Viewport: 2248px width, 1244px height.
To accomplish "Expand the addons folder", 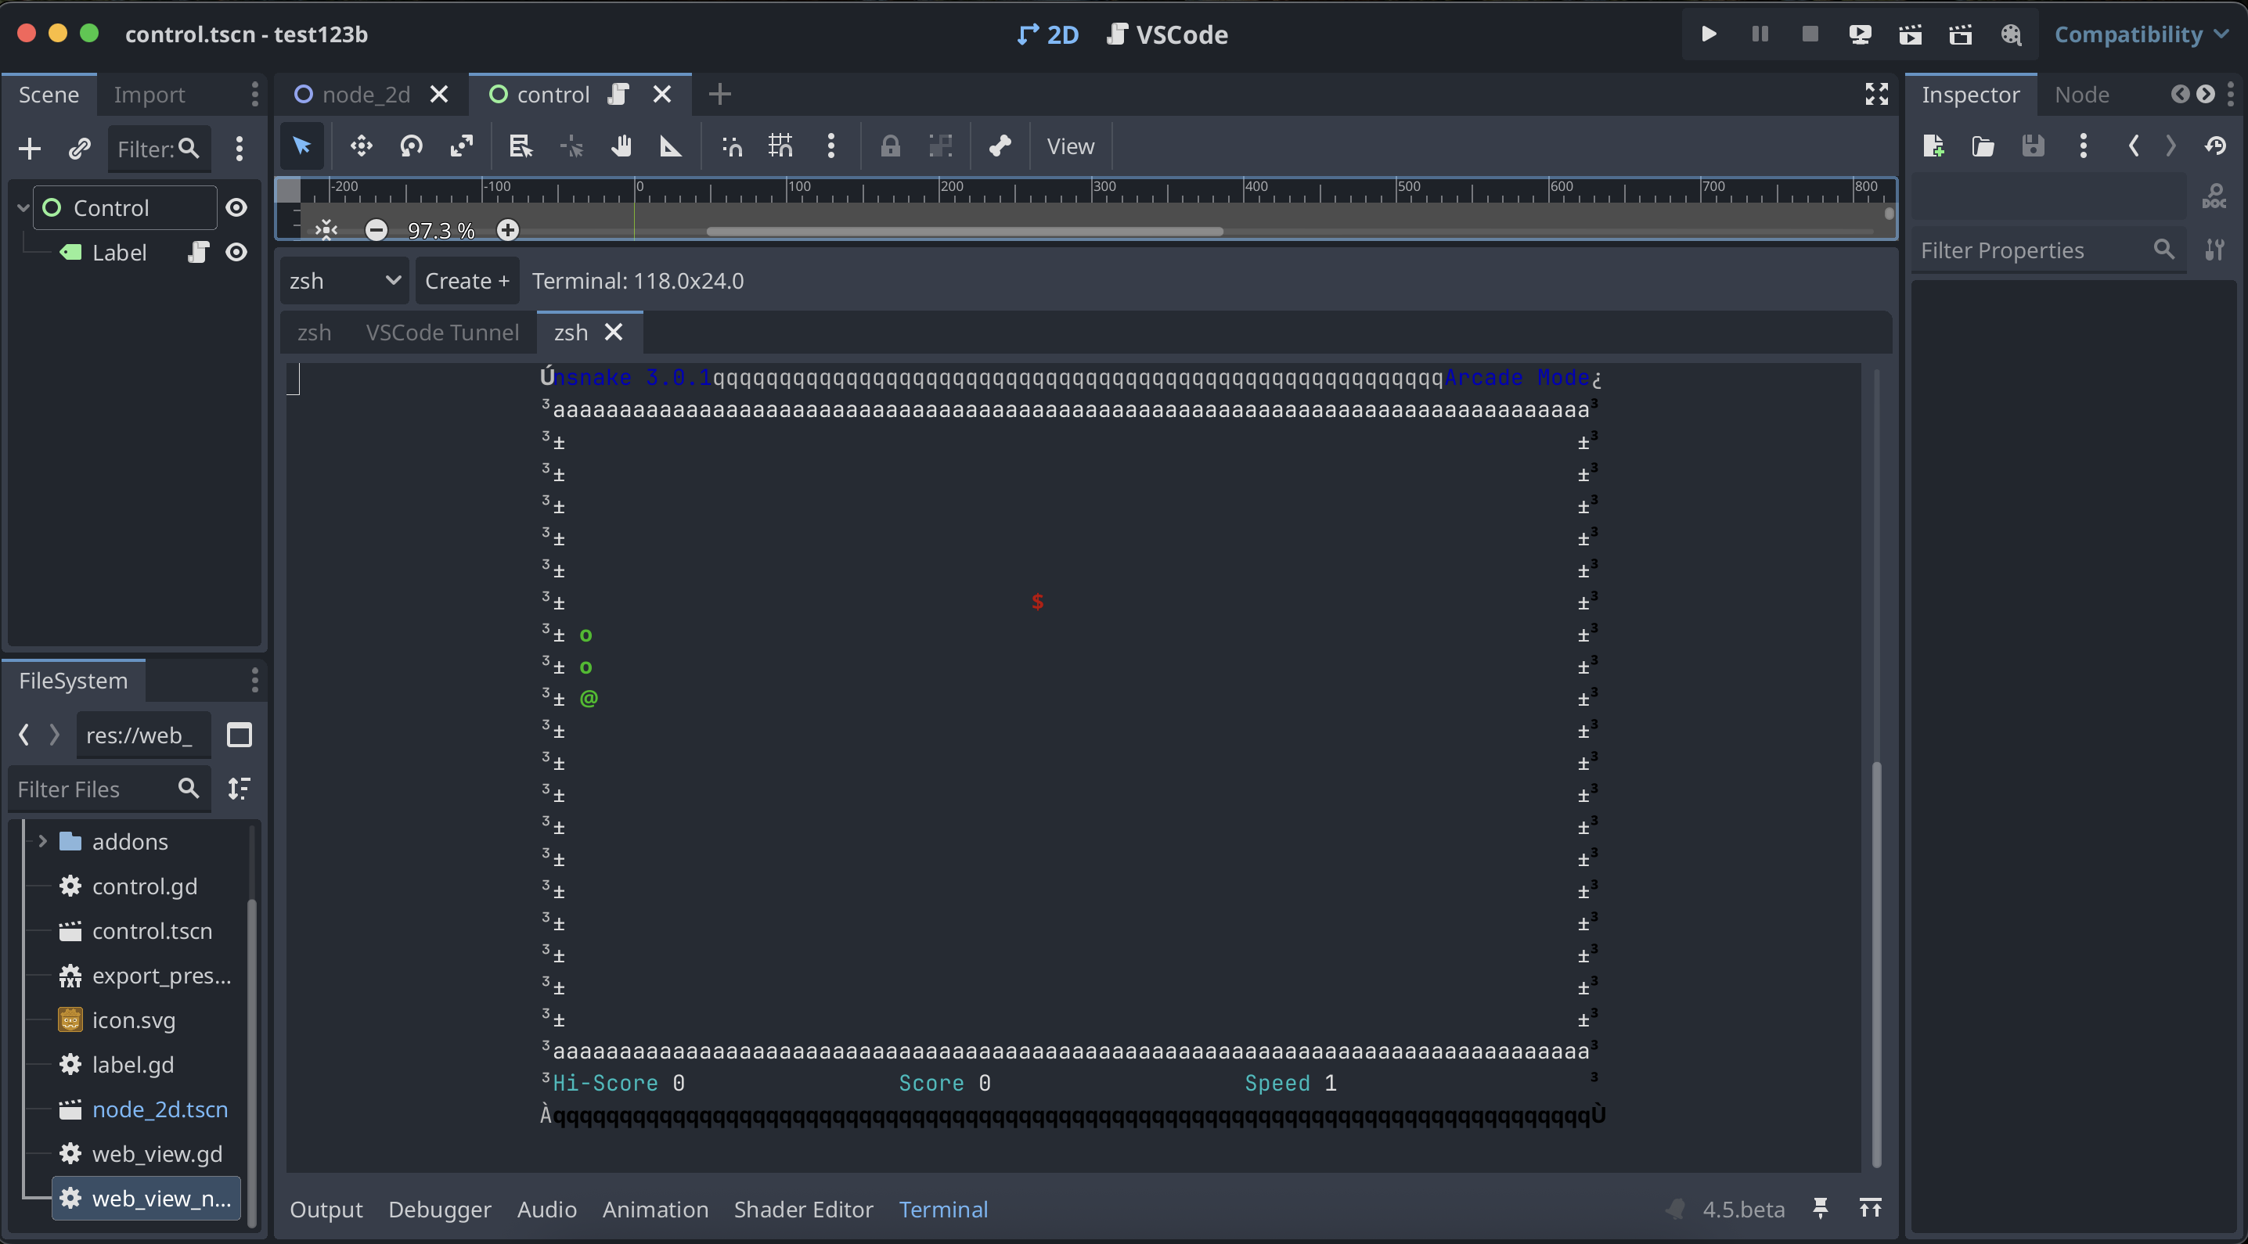I will (x=42, y=841).
